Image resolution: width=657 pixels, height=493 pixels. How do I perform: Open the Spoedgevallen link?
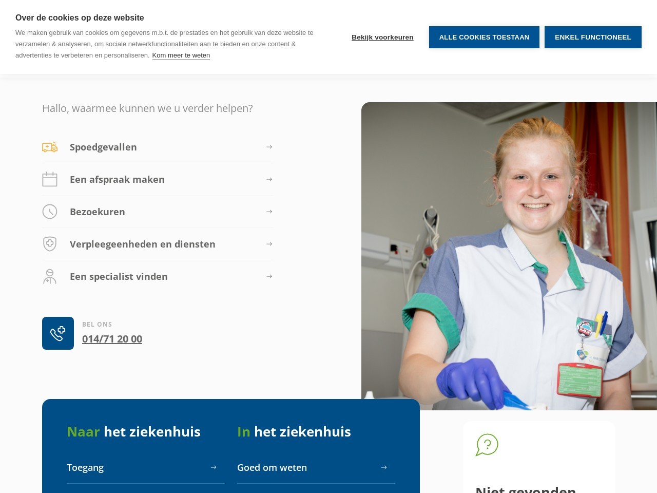(x=157, y=147)
